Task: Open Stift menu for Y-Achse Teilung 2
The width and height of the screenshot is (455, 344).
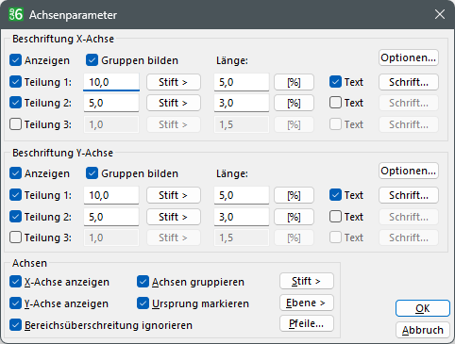Action: [174, 217]
